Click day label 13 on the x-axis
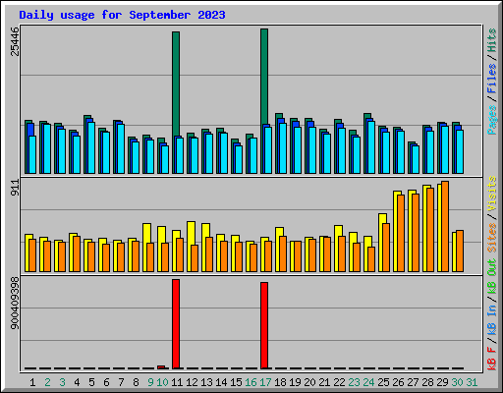This screenshot has width=503, height=393. (206, 382)
